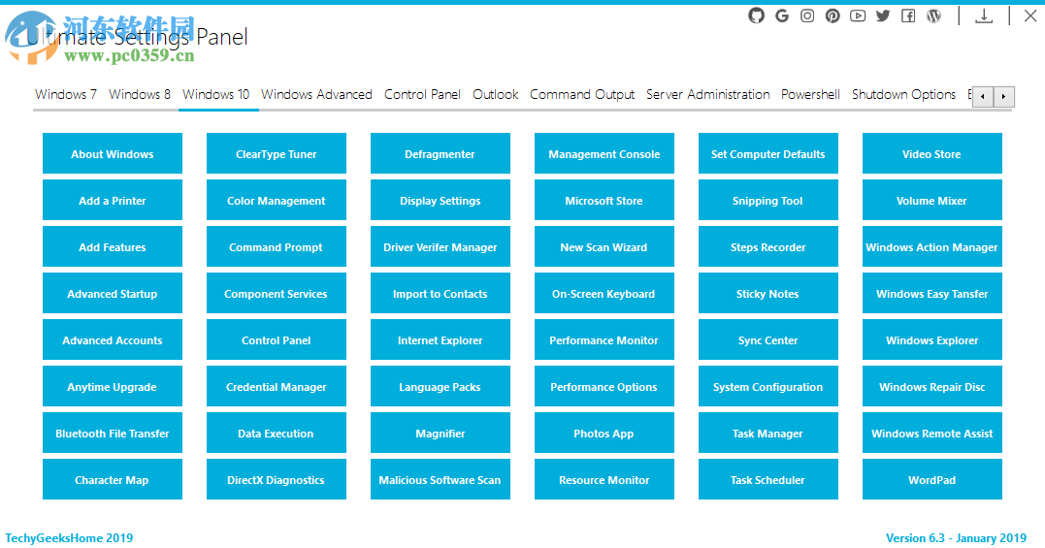Open the Twitter bird icon link
Viewport: 1045px width, 548px height.
(x=883, y=16)
